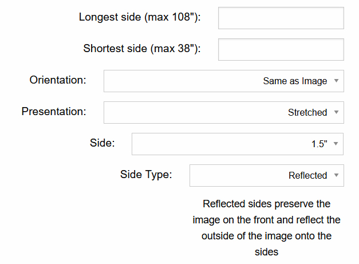This screenshot has height=264, width=359.
Task: Click the Shortest side input field
Action: coord(281,49)
